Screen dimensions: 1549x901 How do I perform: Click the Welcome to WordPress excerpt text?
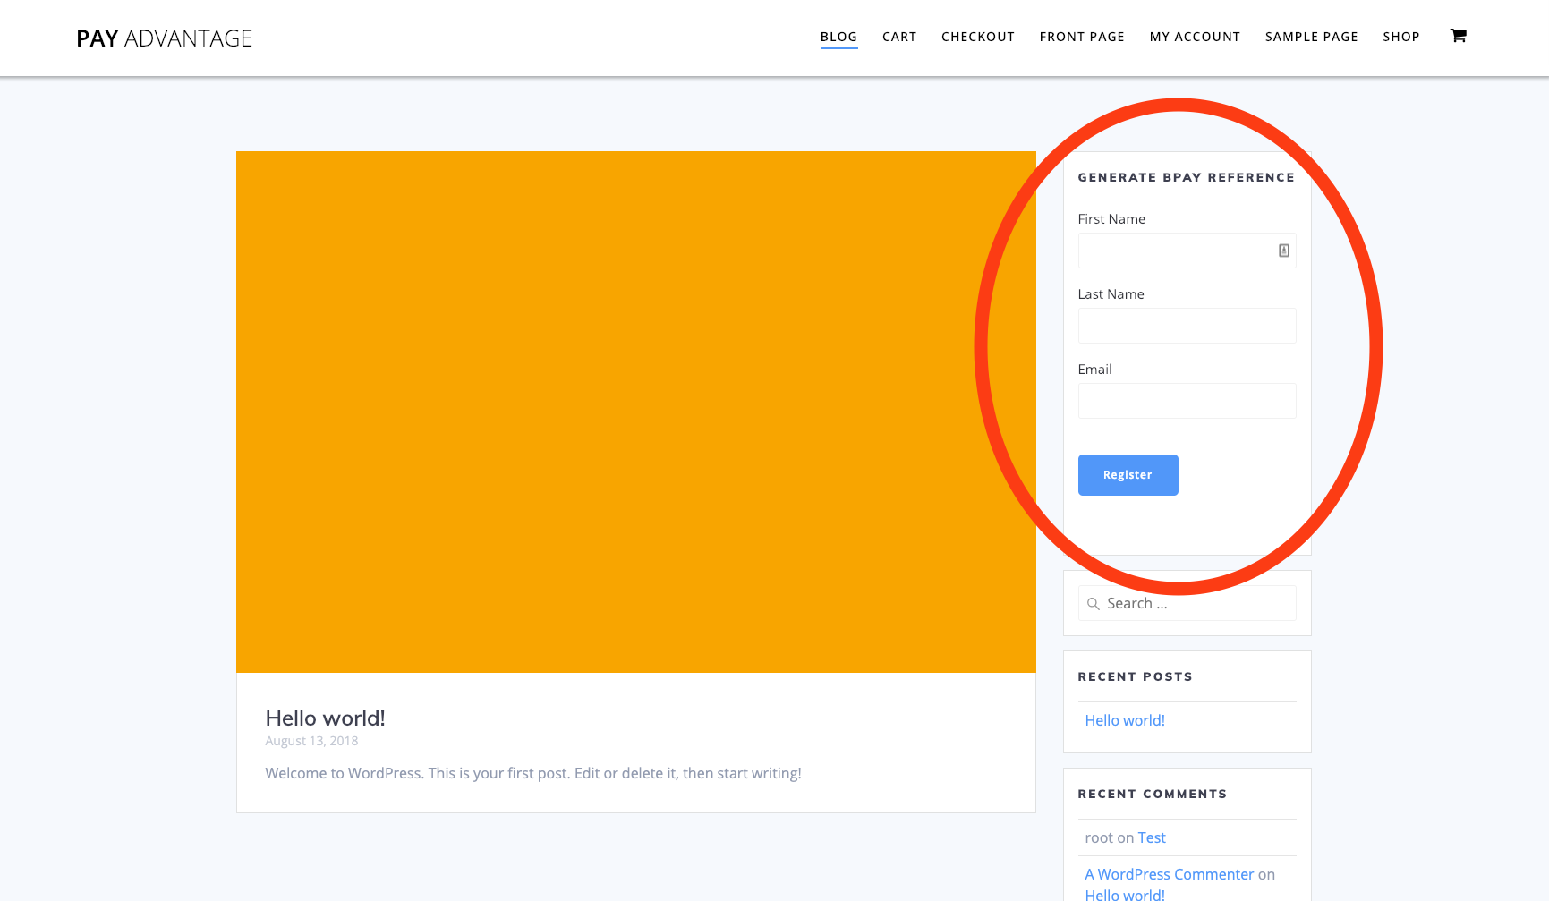[533, 773]
